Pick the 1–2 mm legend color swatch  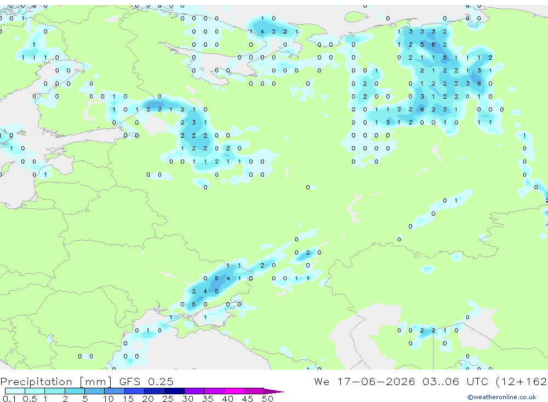[54, 391]
